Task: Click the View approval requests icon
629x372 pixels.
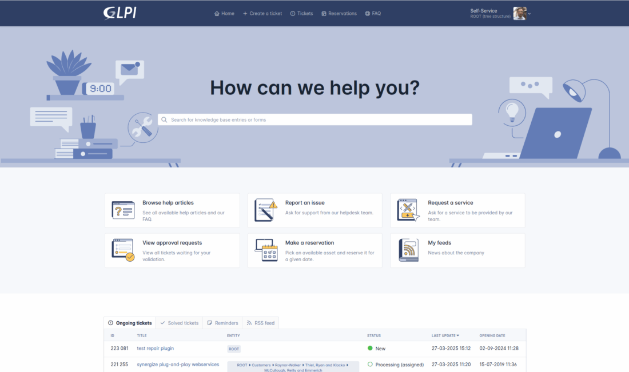Action: pos(123,250)
